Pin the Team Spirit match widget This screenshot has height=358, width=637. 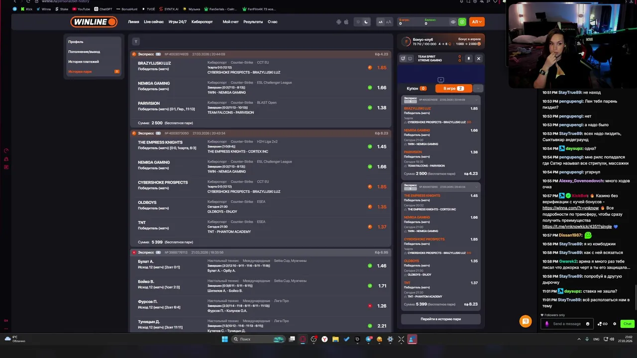pyautogui.click(x=468, y=59)
